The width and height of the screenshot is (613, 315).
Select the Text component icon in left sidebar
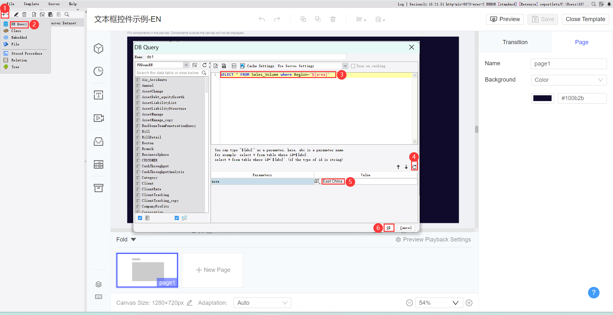pyautogui.click(x=98, y=95)
